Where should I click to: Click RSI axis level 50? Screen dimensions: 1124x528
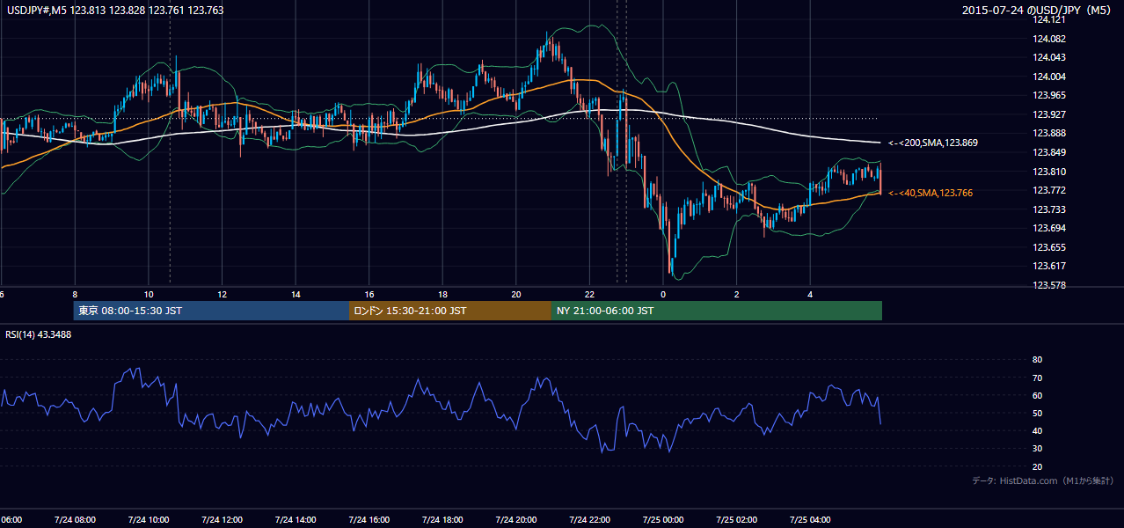[1038, 413]
